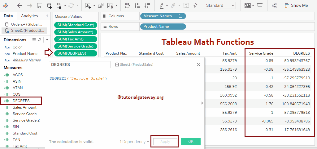Click the DEGREES formula text in editor
Screen dimensions: 317x149
(78, 78)
